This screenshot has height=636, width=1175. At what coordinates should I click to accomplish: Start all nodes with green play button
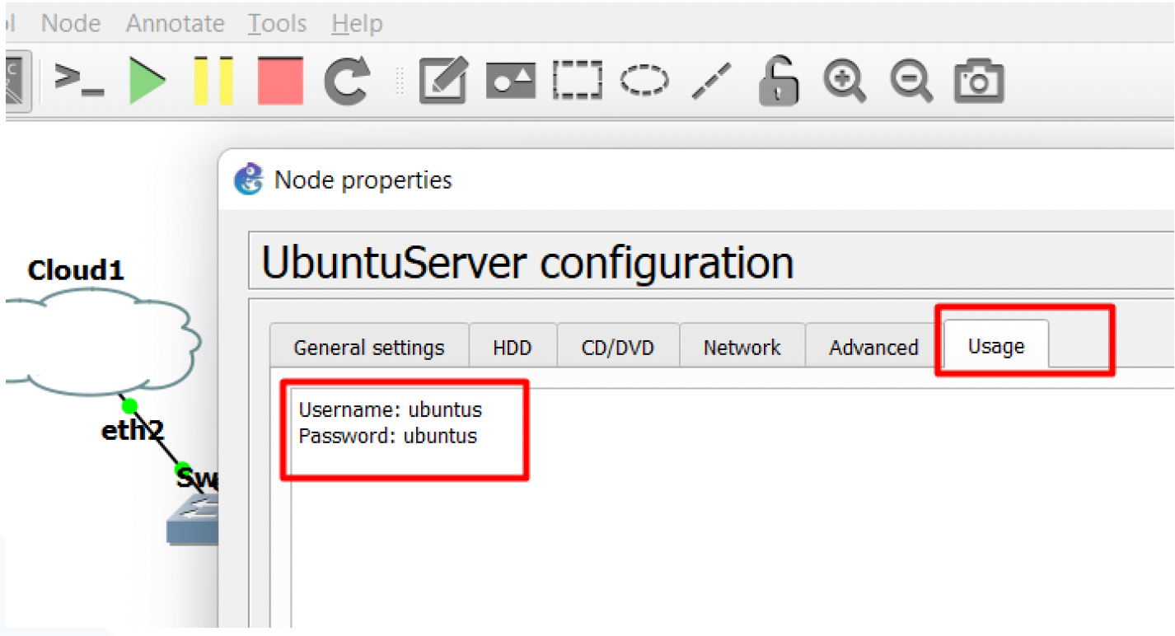[147, 81]
